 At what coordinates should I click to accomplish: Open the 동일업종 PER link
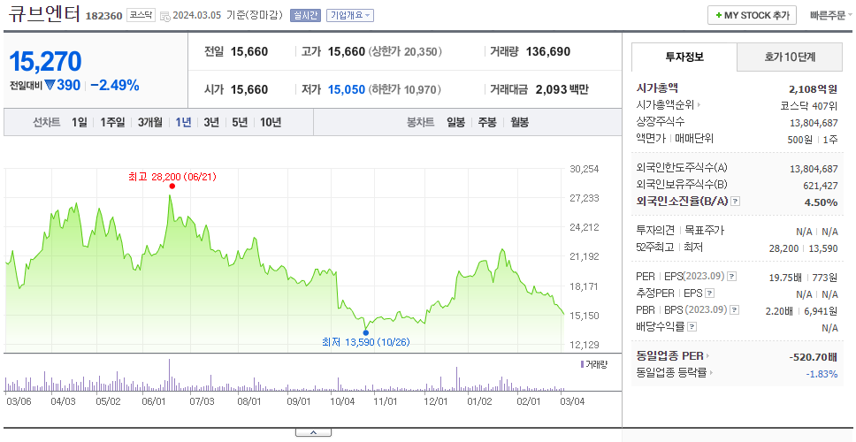669,356
